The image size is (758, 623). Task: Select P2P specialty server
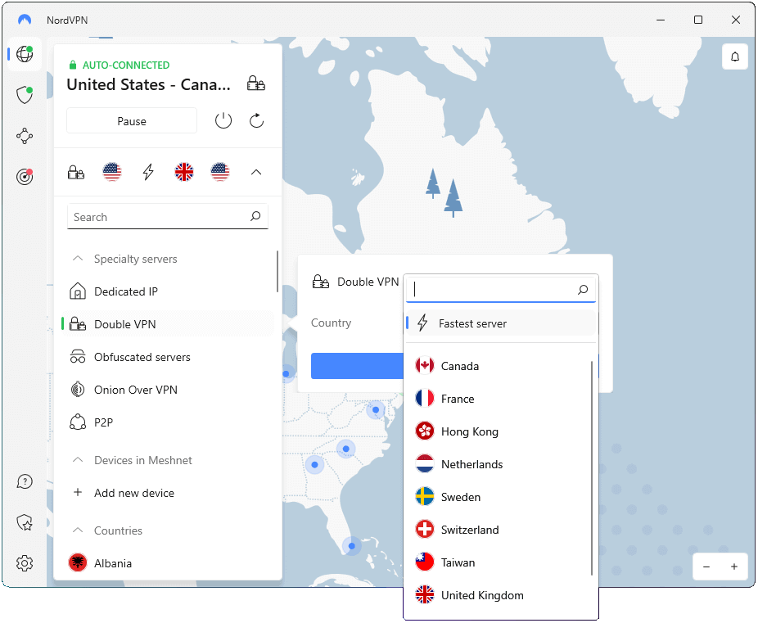(x=167, y=422)
